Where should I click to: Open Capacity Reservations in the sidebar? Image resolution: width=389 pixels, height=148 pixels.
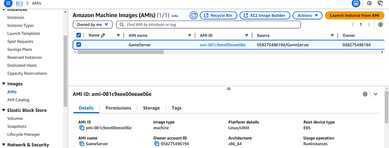click(27, 73)
